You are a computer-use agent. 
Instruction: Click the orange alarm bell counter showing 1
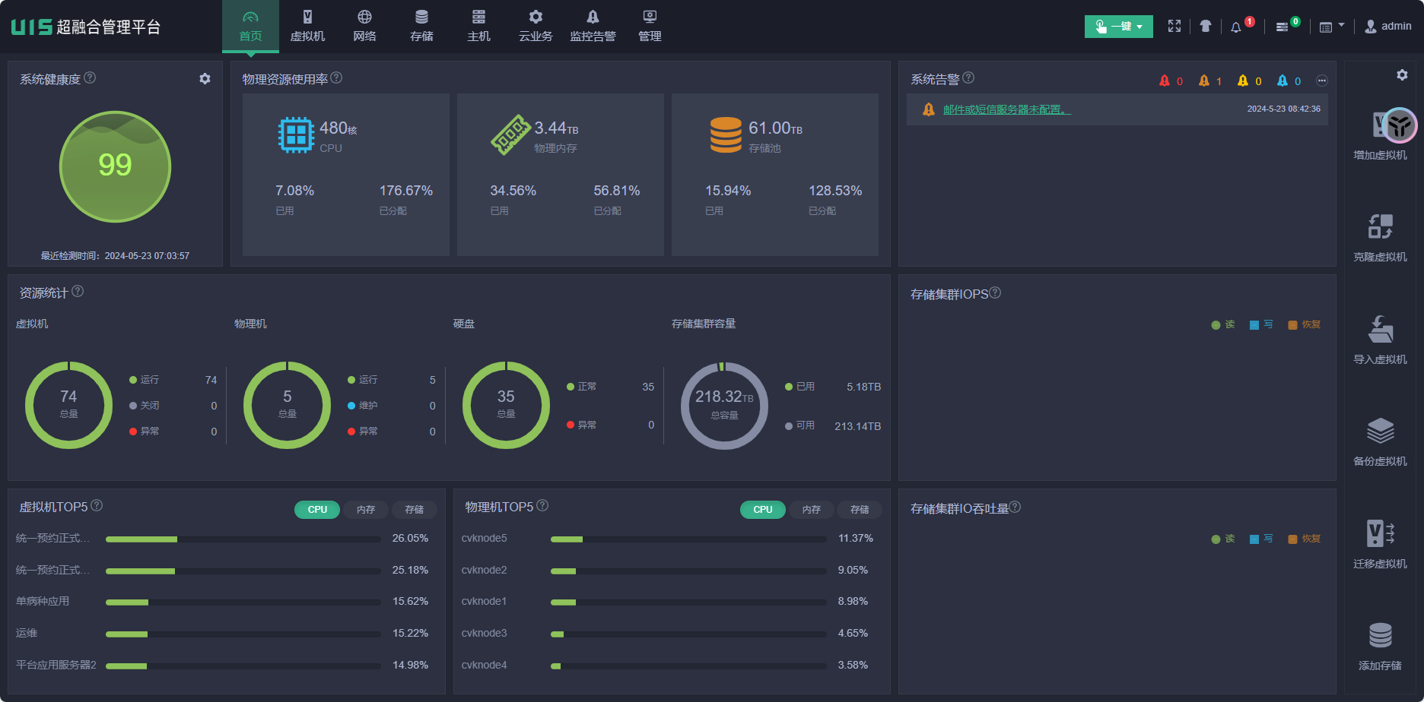[1210, 81]
